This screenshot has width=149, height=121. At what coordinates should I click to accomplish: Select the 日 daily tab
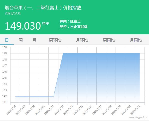coord(7,40)
